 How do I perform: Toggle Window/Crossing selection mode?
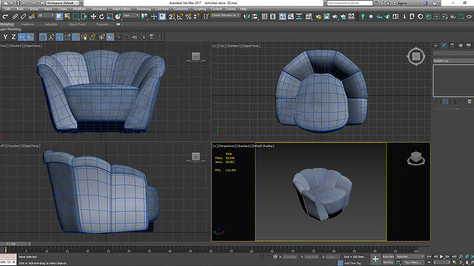(83, 17)
